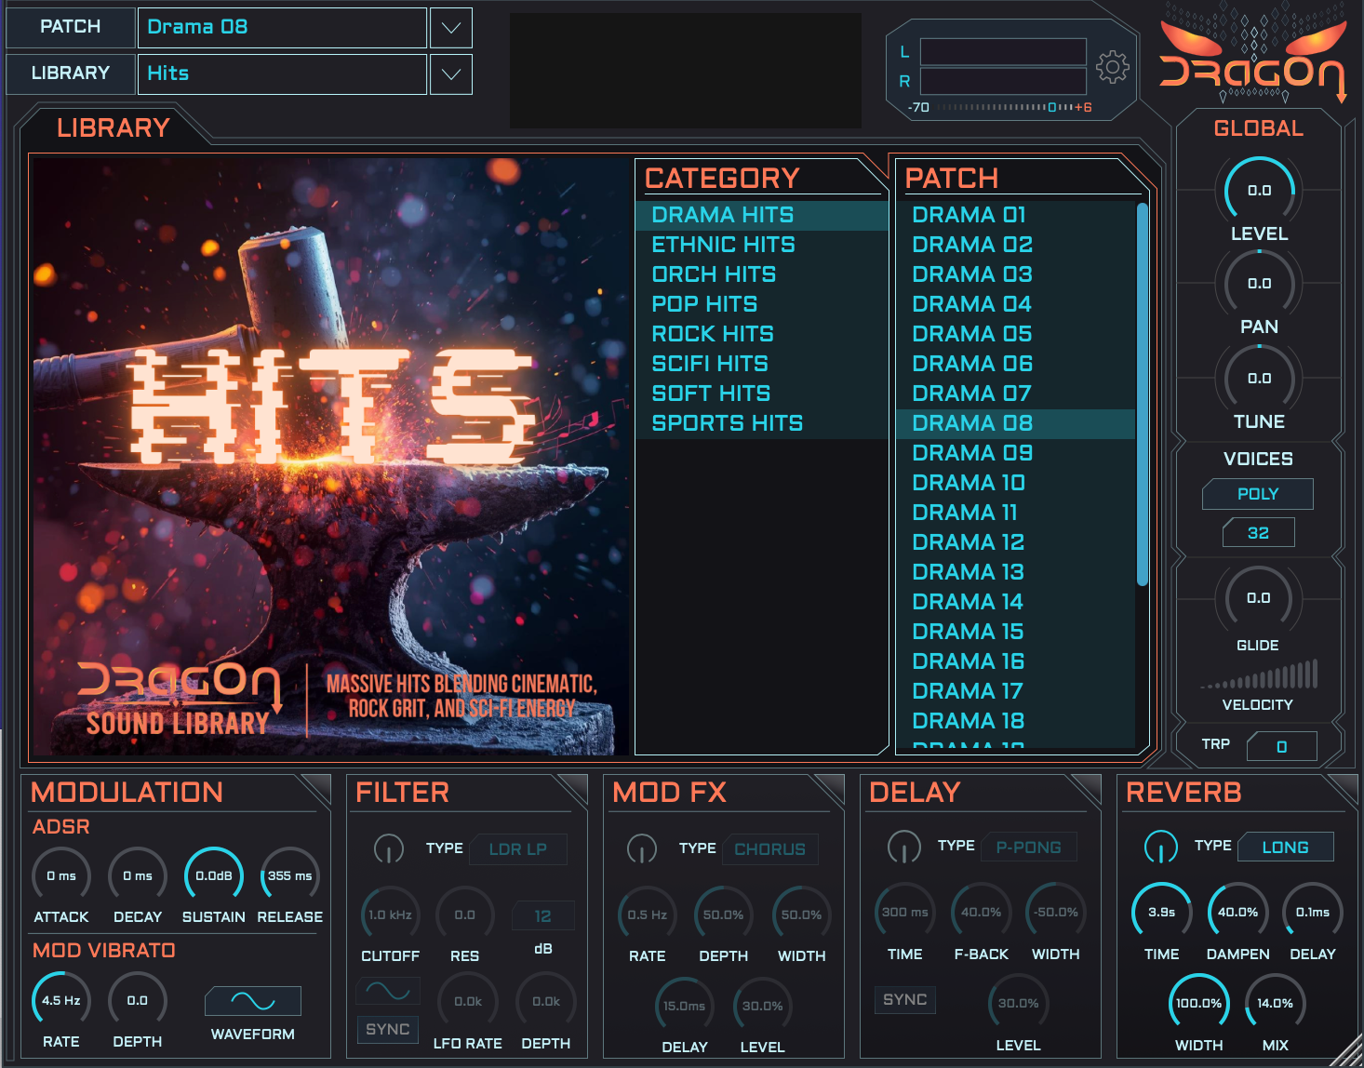Click the ADSR ATTACK knob
The width and height of the screenshot is (1364, 1068).
tap(61, 876)
